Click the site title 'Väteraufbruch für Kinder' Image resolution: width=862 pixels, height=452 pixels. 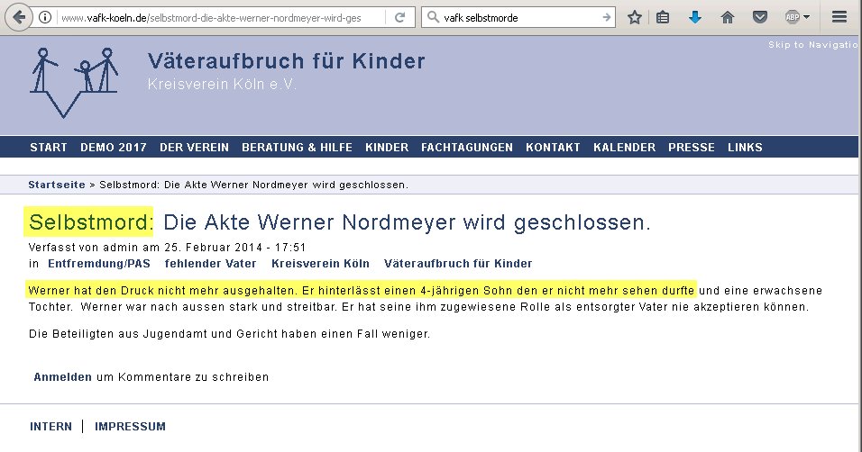pos(287,61)
